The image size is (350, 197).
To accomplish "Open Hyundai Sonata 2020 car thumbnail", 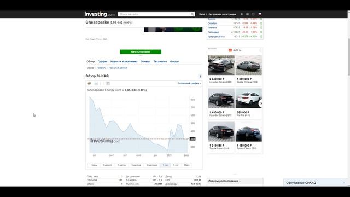I will click(221, 65).
